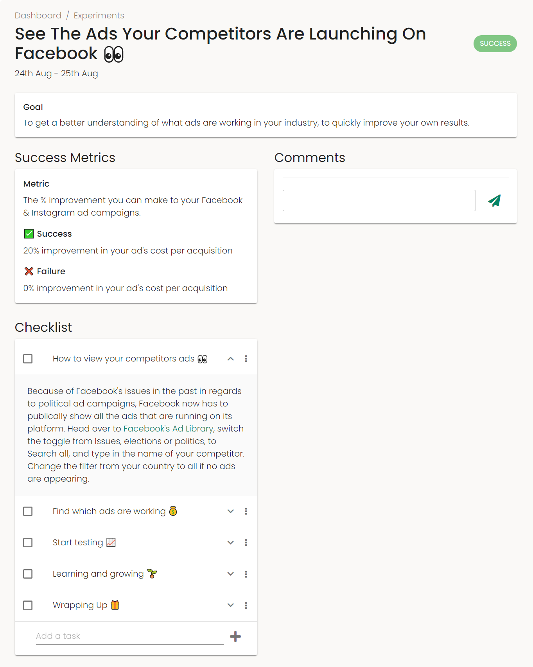This screenshot has width=533, height=667.
Task: Go to Dashboard breadcrumb
Action: pyautogui.click(x=38, y=16)
